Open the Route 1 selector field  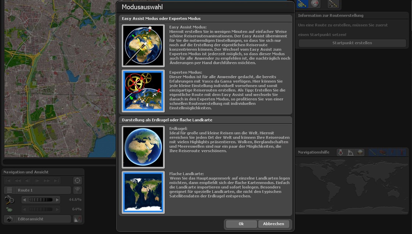click(x=43, y=190)
